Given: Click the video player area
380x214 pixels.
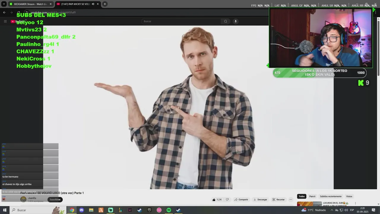Looking at the screenshot, I should (188, 107).
